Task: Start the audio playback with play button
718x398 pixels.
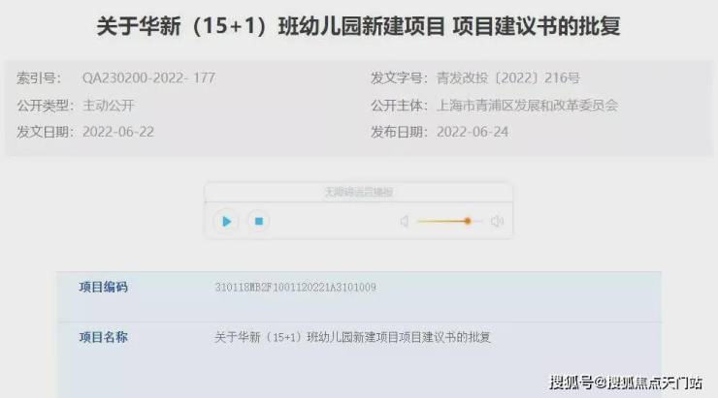Action: (x=226, y=222)
